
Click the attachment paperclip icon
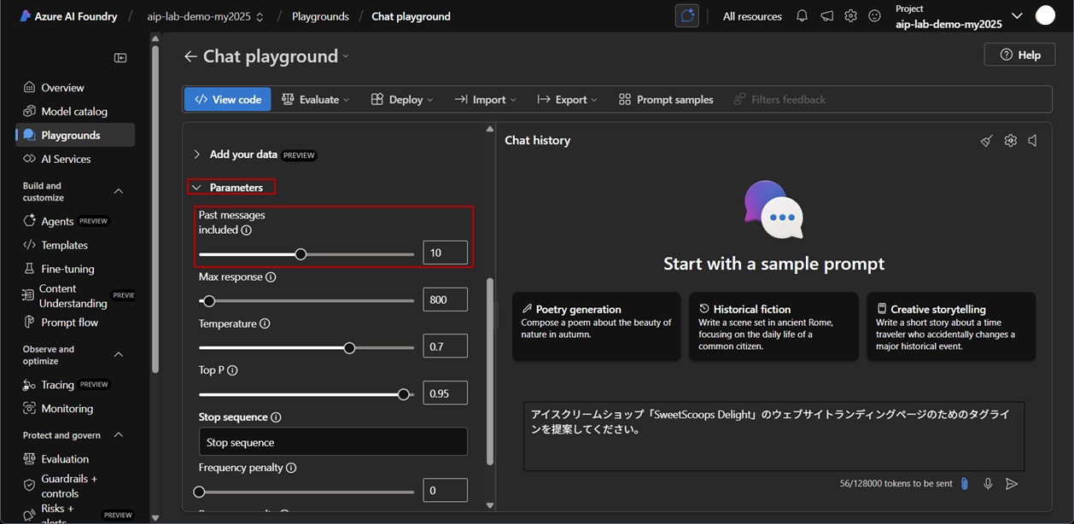click(965, 484)
